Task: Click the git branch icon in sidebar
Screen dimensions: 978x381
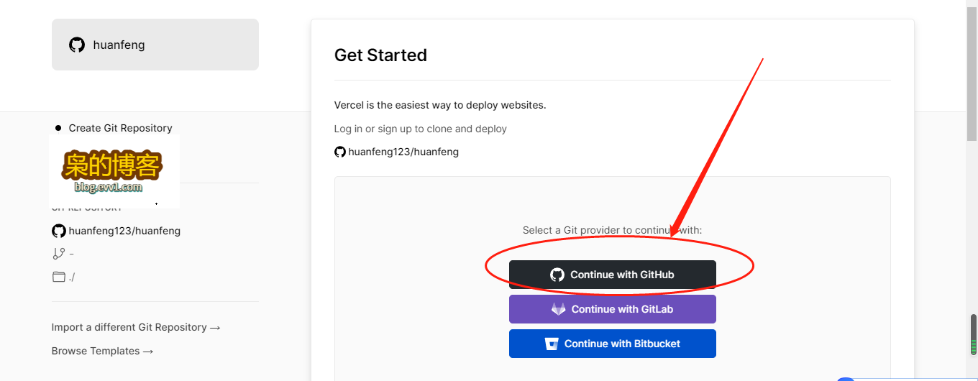Action: tap(59, 254)
